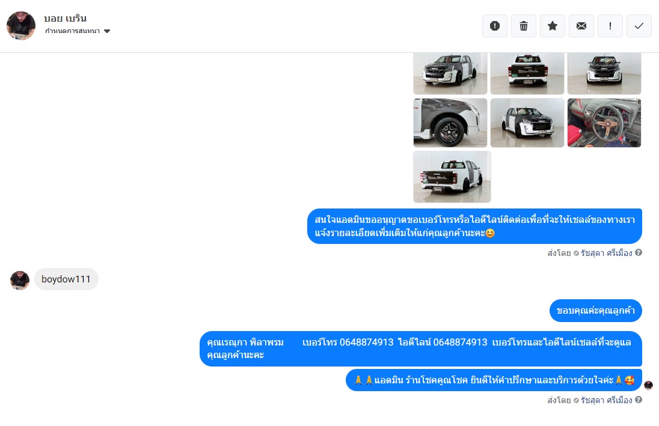The width and height of the screenshot is (659, 426).
Task: Flag conversation with exclamation mark icon
Action: tap(610, 26)
